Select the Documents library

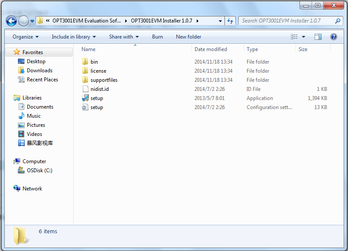pyautogui.click(x=40, y=107)
